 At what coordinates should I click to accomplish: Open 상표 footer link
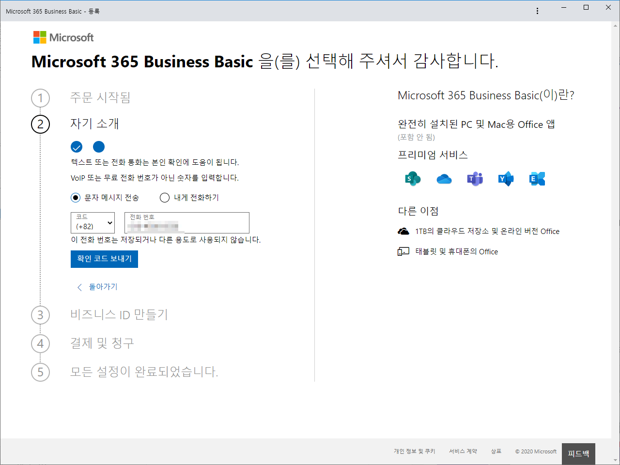coord(496,451)
